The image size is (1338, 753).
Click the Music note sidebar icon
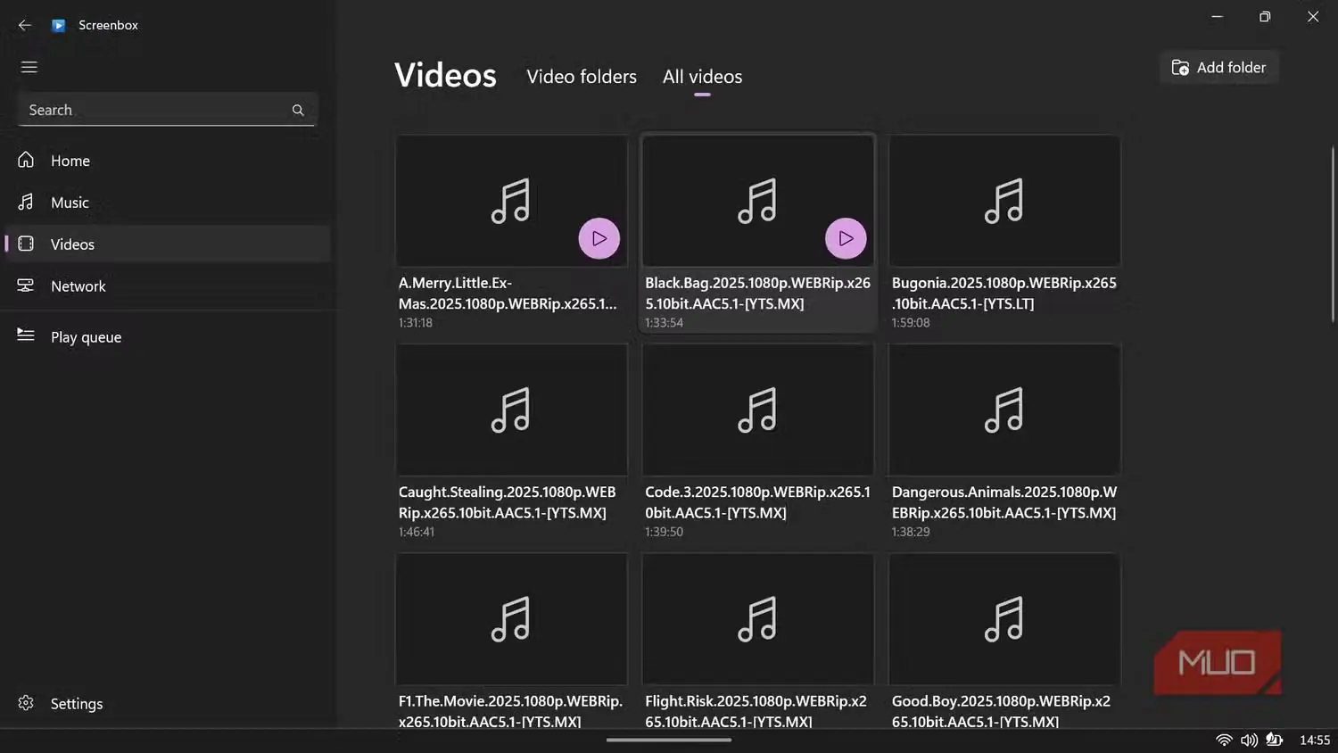26,202
